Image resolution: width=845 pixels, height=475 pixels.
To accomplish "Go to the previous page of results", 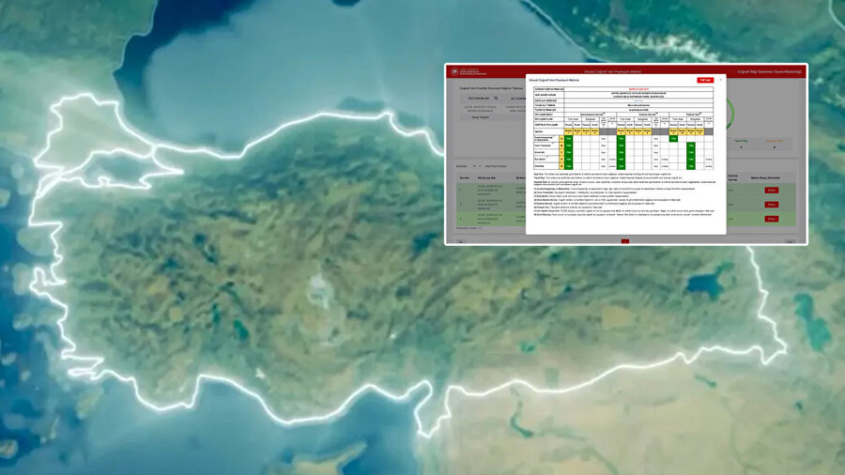I will pos(461,241).
